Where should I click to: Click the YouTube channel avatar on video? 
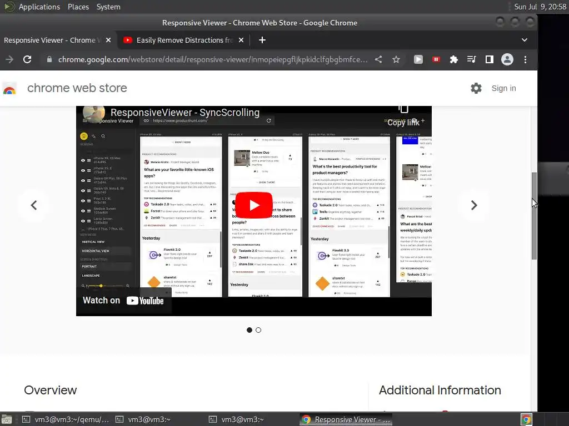click(93, 114)
